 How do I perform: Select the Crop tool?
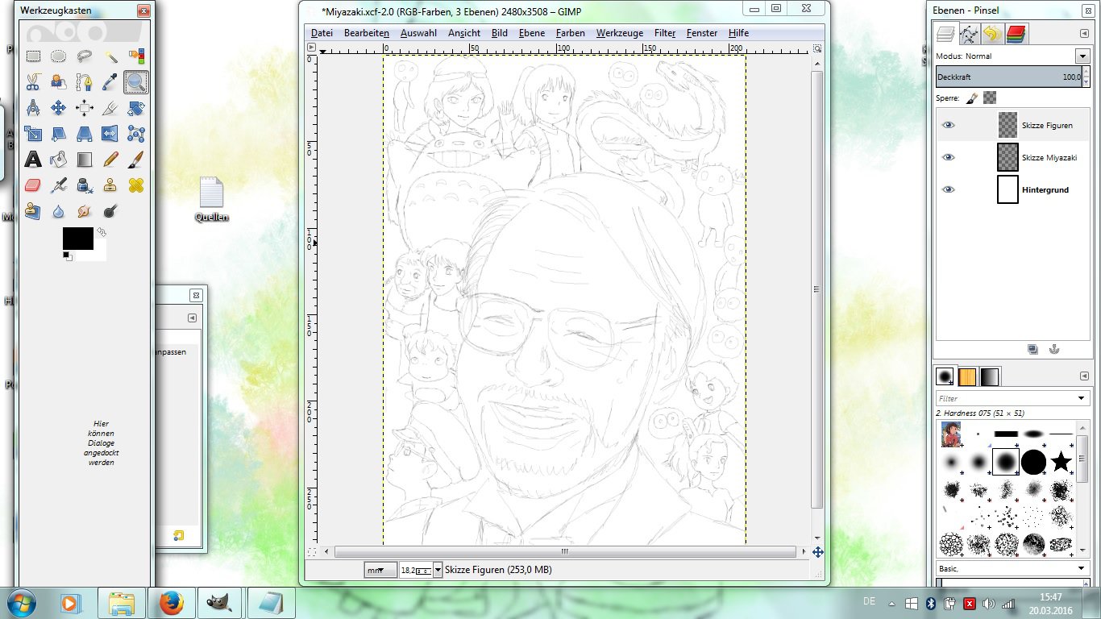click(x=110, y=108)
